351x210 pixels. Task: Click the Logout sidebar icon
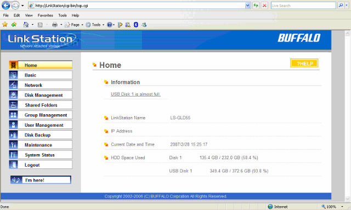click(13, 165)
